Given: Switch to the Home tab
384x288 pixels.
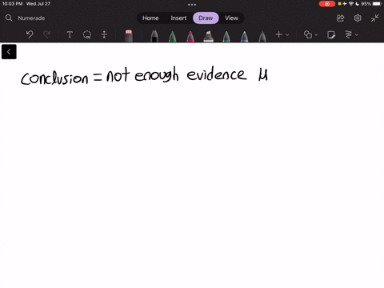Looking at the screenshot, I should 150,18.
